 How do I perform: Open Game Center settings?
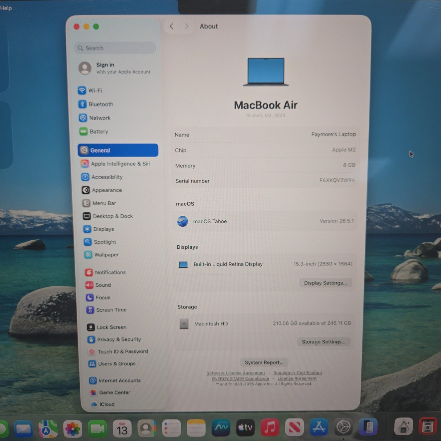tap(110, 392)
